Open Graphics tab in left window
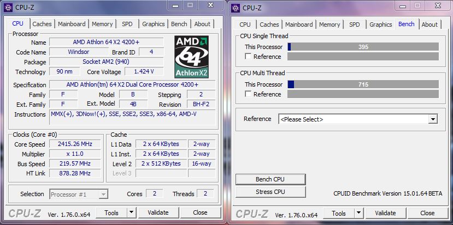 154,24
